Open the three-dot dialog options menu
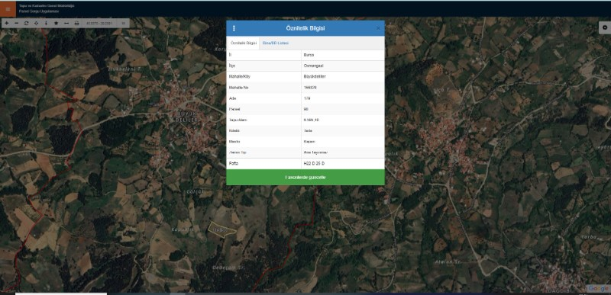 pyautogui.click(x=234, y=28)
